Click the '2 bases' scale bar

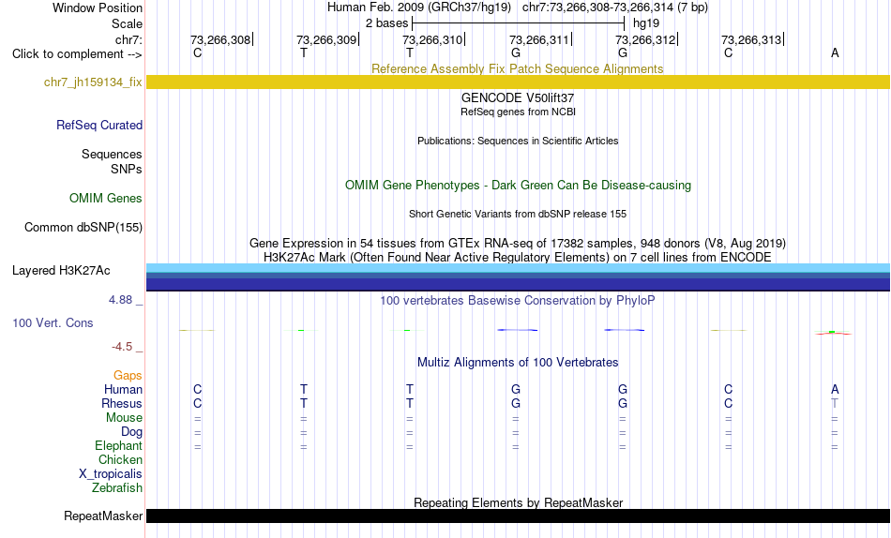(x=518, y=23)
